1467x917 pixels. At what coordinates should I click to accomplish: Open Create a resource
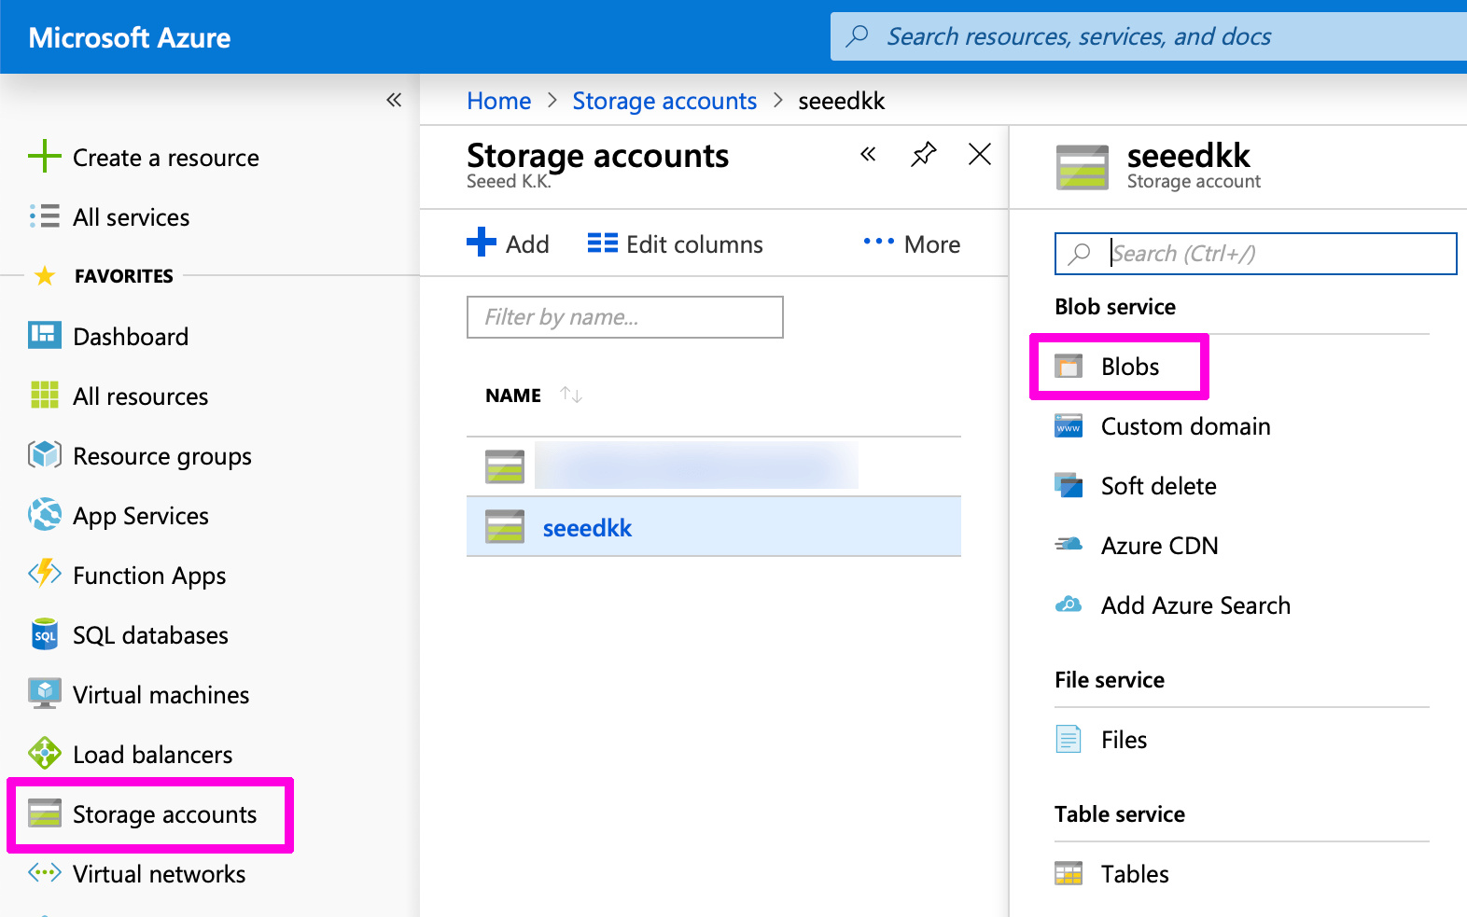(x=166, y=158)
